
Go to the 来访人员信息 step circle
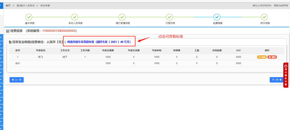[x=74, y=17]
